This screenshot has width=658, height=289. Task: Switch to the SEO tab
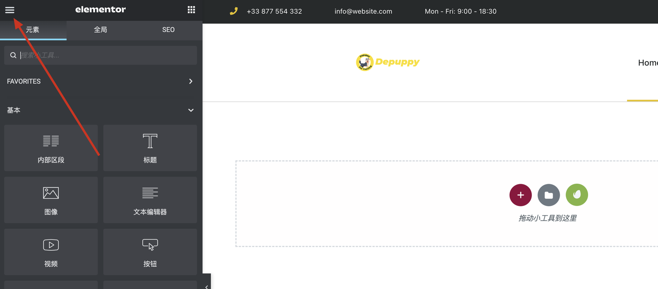[x=168, y=30]
